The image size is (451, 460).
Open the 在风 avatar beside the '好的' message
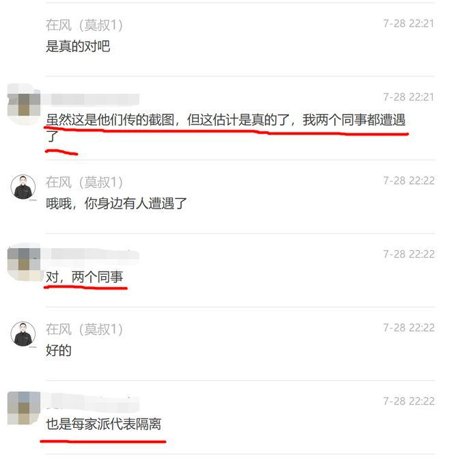click(23, 334)
